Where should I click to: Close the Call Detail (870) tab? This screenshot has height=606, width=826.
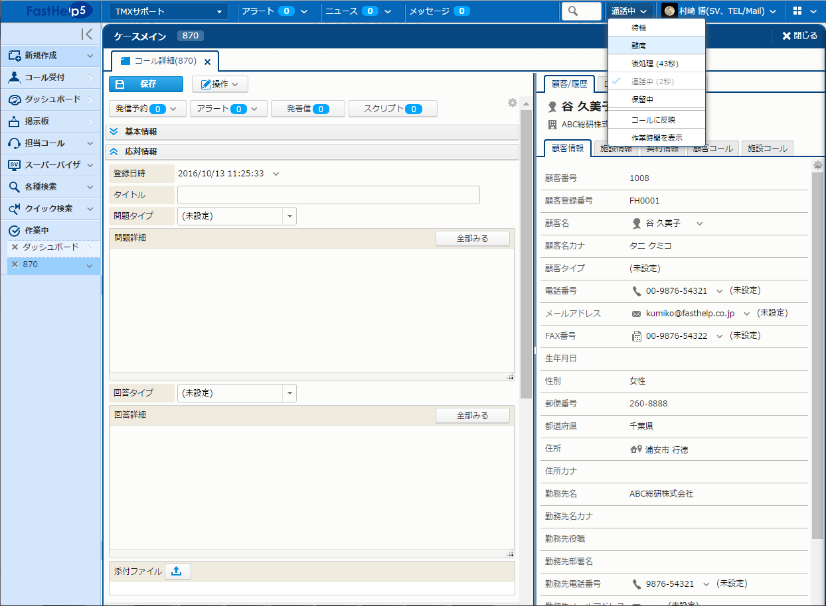(x=207, y=62)
